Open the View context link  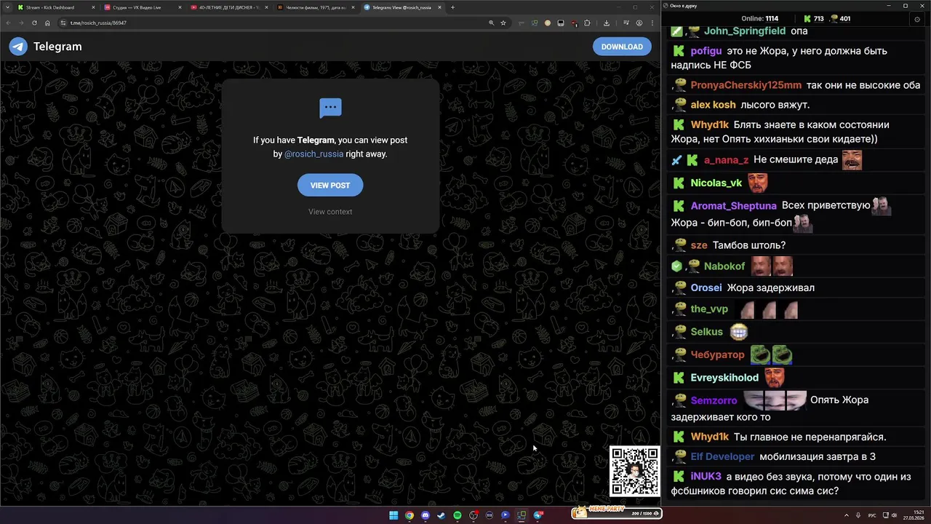tap(330, 212)
